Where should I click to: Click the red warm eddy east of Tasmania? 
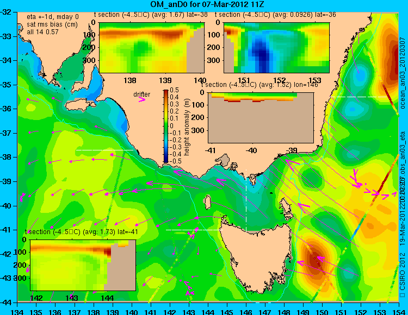(x=315, y=259)
